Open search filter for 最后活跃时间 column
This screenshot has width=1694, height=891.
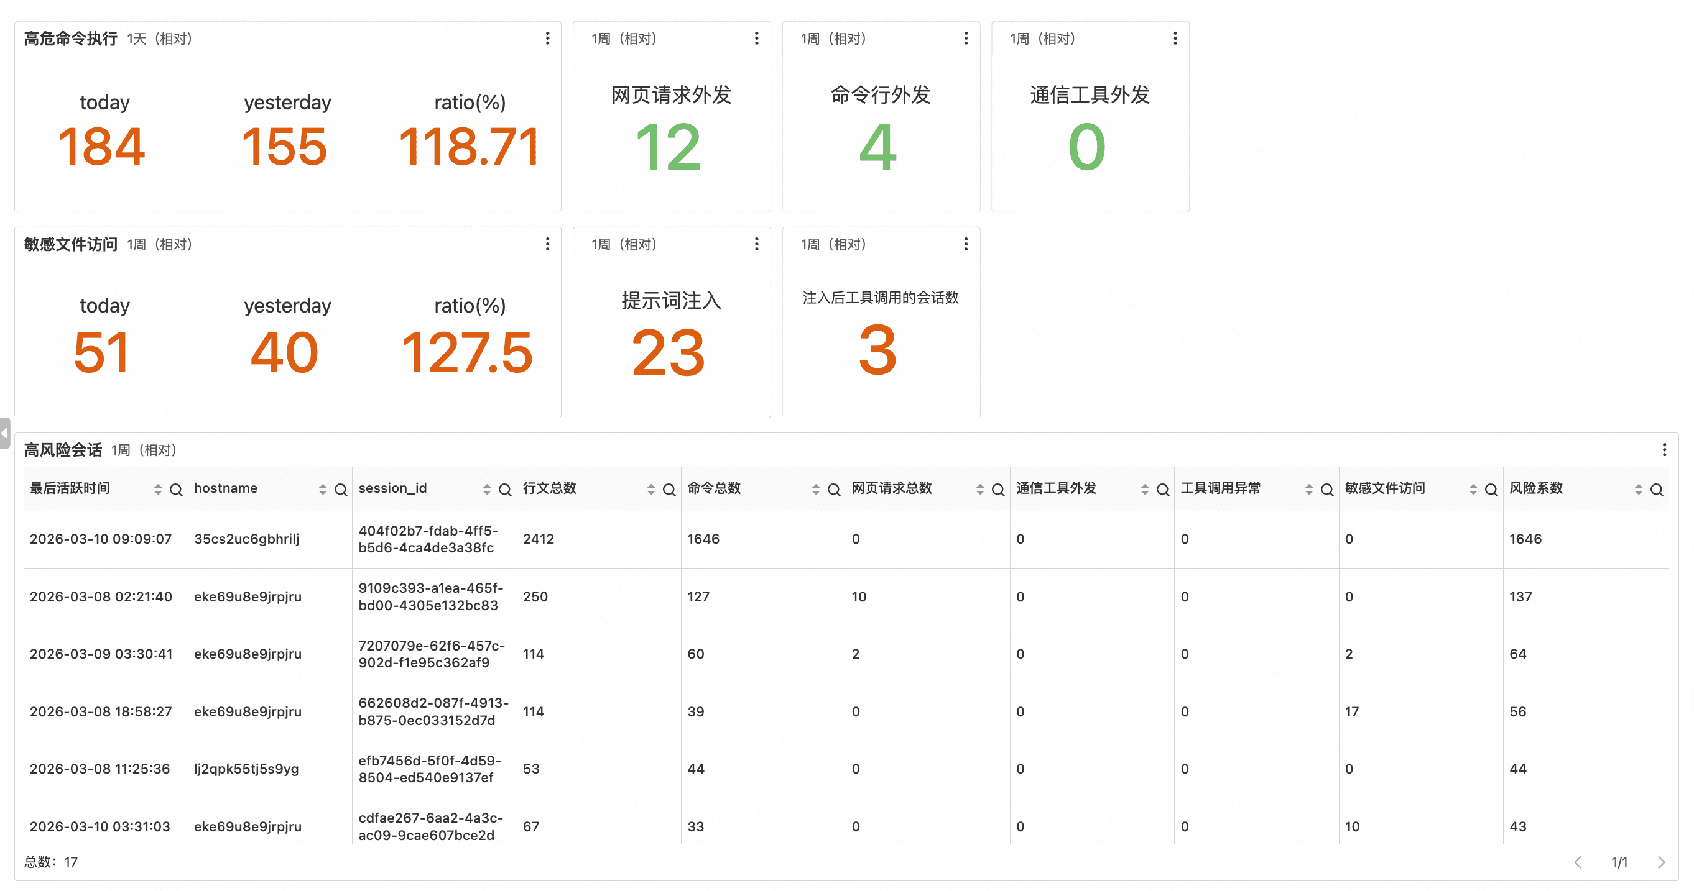(176, 490)
